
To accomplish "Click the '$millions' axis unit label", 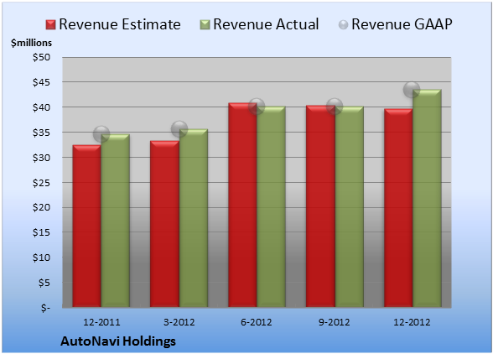I will [32, 43].
